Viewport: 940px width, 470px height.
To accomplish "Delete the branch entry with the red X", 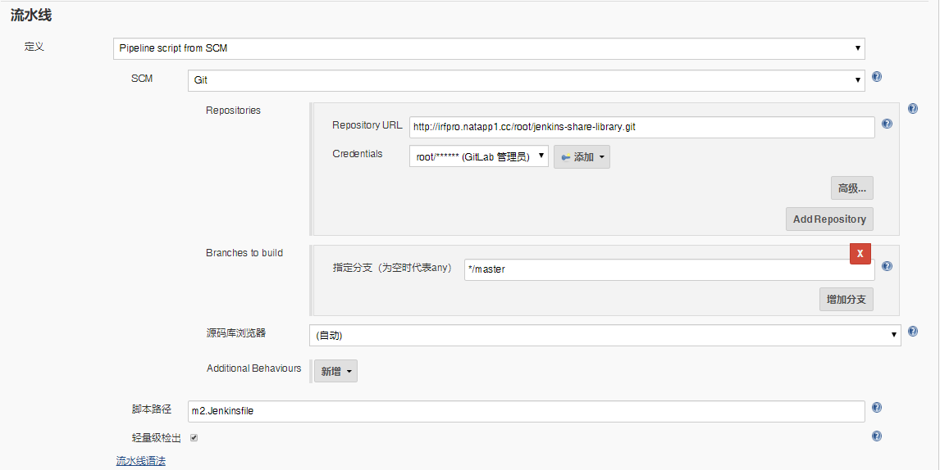I will [860, 253].
